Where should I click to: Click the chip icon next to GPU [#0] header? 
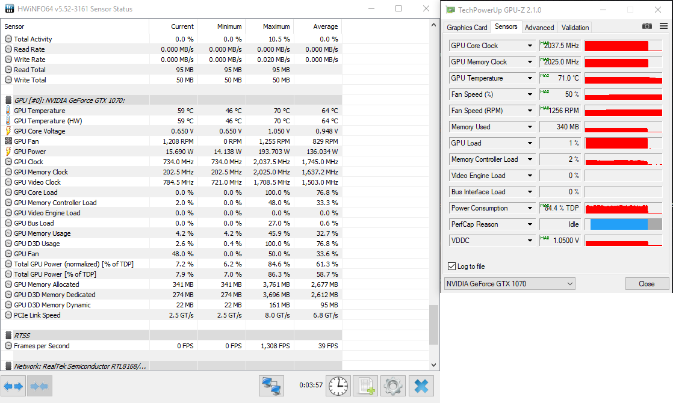pyautogui.click(x=8, y=100)
